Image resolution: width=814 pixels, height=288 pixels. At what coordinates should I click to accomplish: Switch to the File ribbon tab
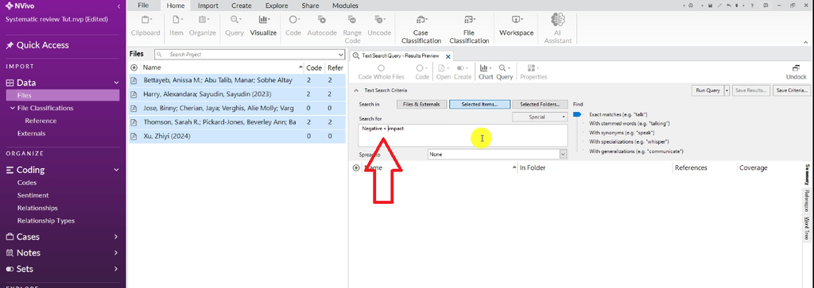tap(143, 6)
